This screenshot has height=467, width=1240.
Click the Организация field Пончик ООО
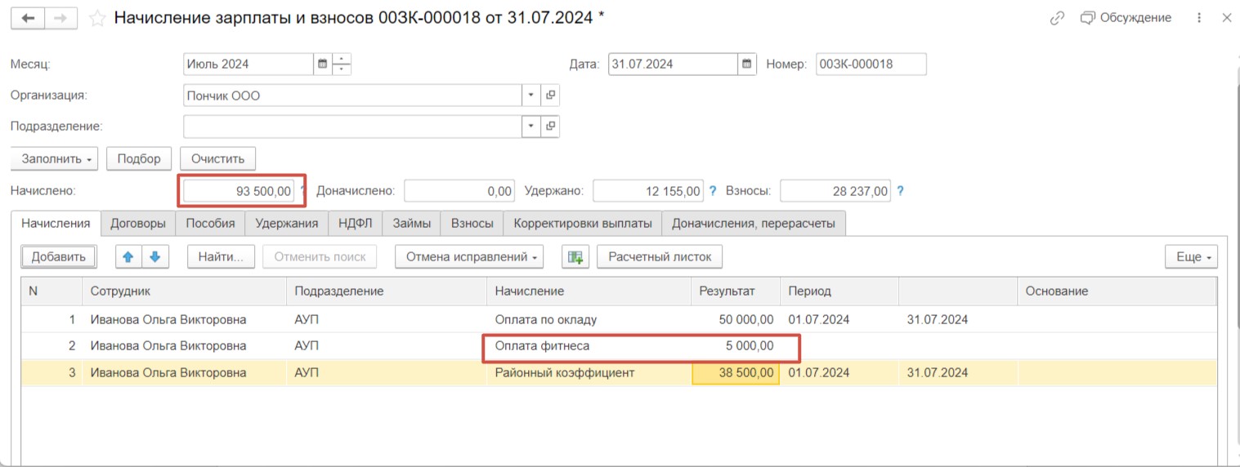click(353, 96)
